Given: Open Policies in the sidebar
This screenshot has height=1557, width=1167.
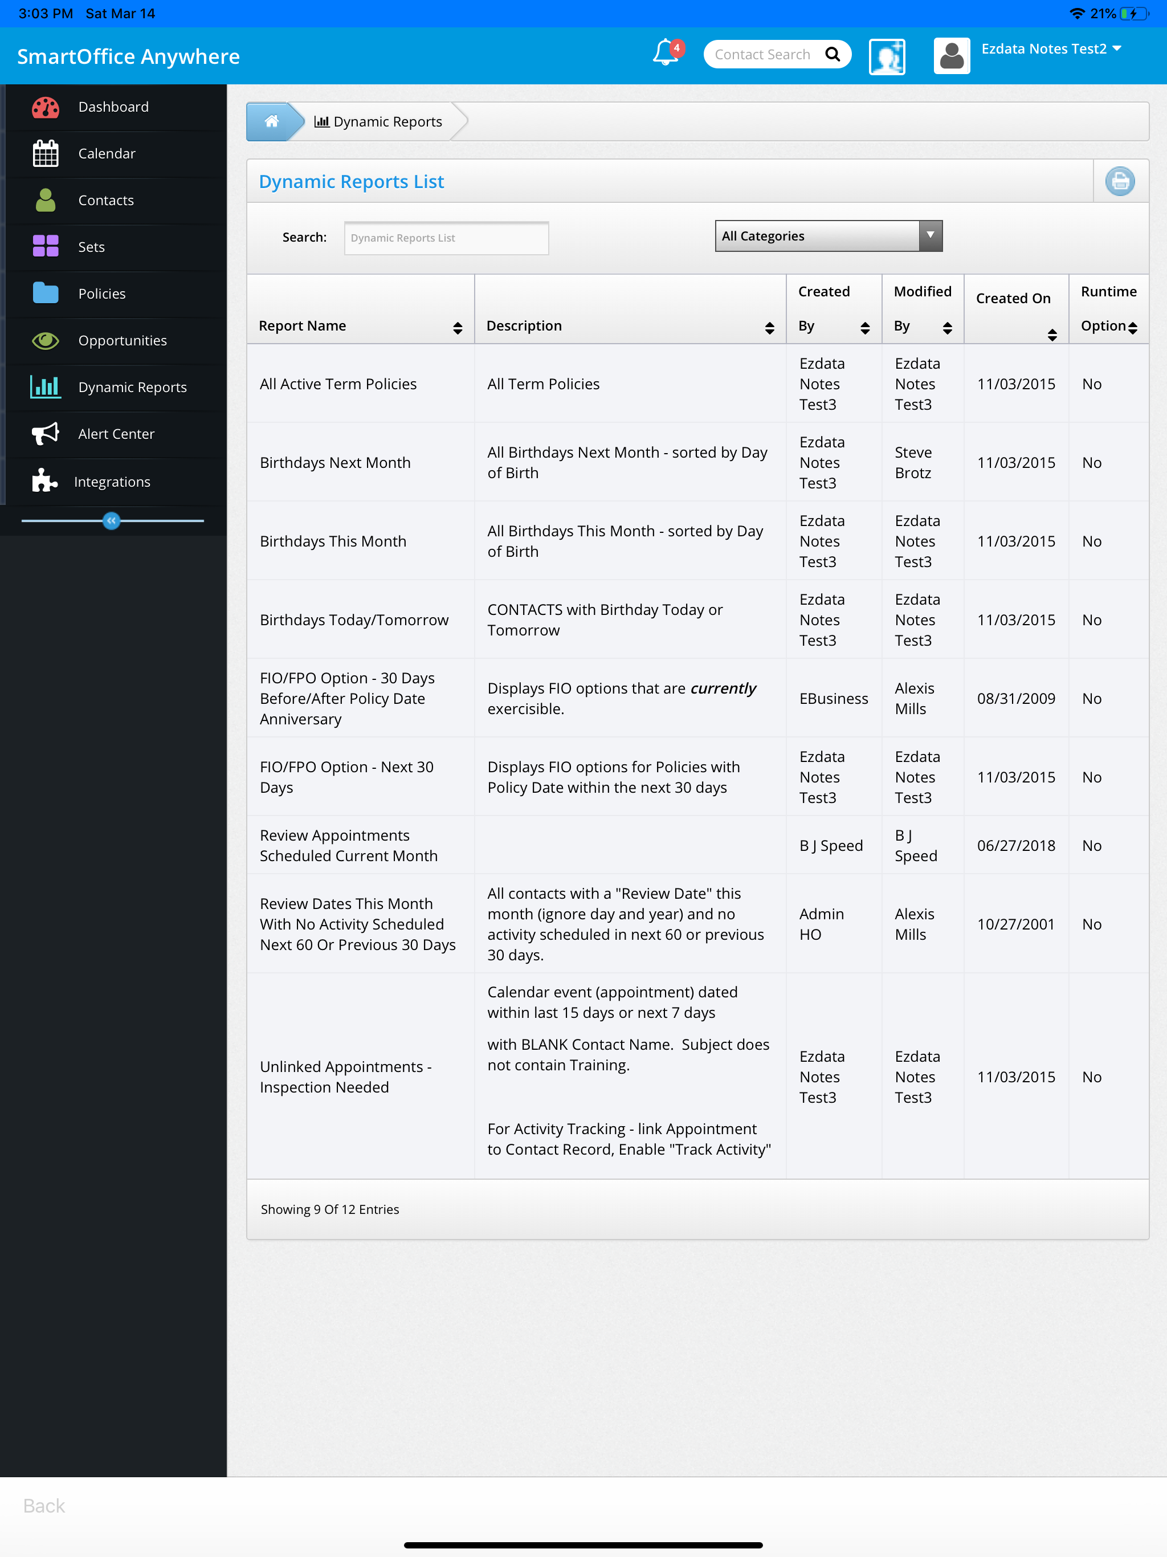Looking at the screenshot, I should 113,294.
